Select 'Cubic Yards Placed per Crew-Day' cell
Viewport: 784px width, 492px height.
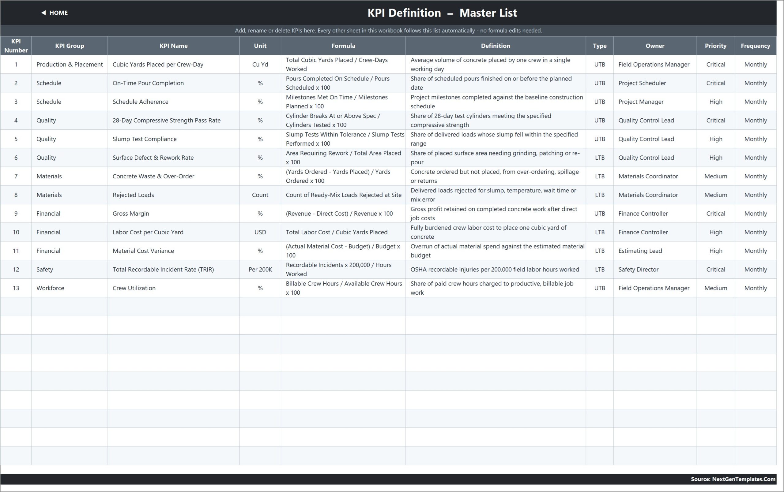point(174,64)
